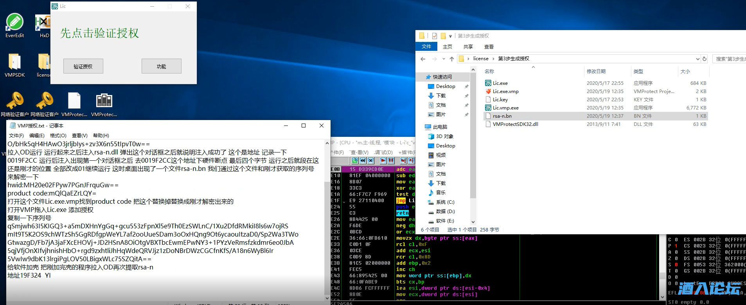Click the debugger close-program X icon
Image resolution: width=746 pixels, height=305 pixels.
(x=370, y=160)
